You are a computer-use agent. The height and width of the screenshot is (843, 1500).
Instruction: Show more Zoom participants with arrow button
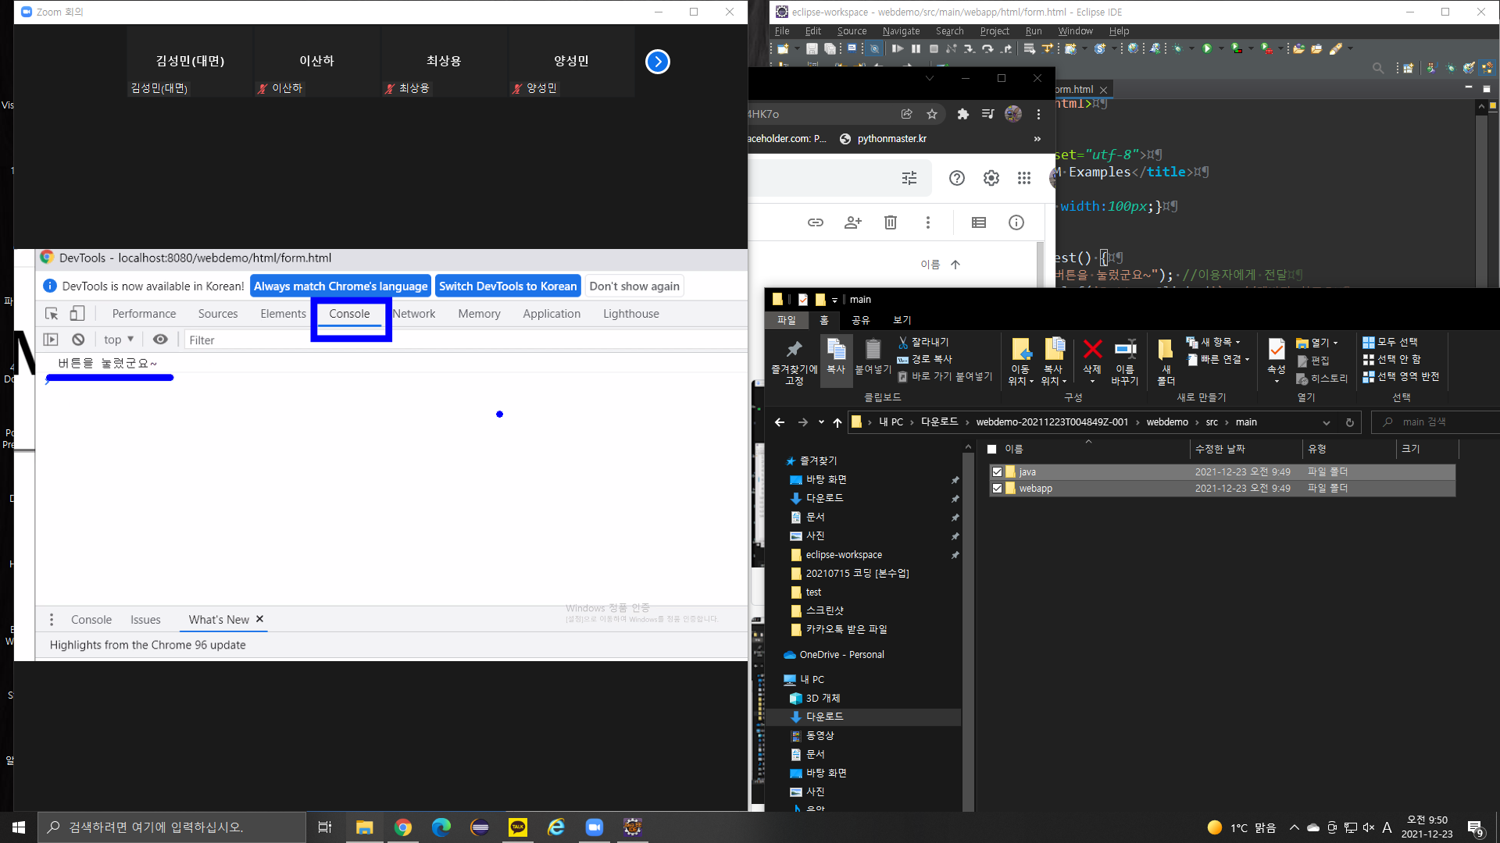pos(658,62)
